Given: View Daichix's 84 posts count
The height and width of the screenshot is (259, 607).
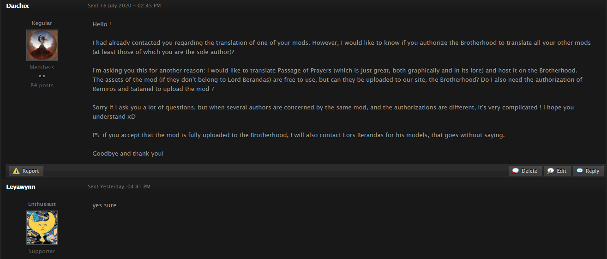Looking at the screenshot, I should pyautogui.click(x=42, y=85).
